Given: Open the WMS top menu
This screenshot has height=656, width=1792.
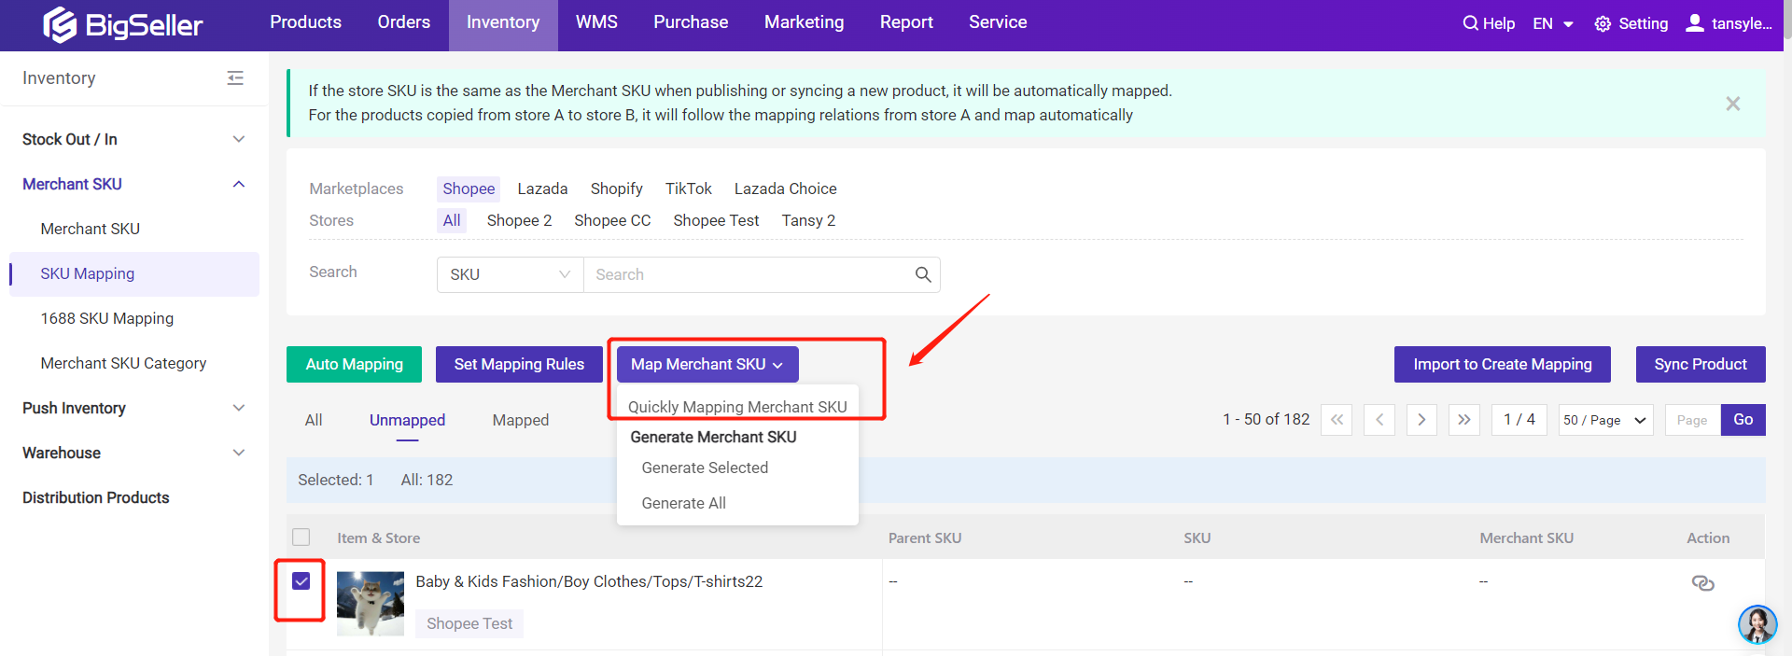Looking at the screenshot, I should [x=596, y=22].
